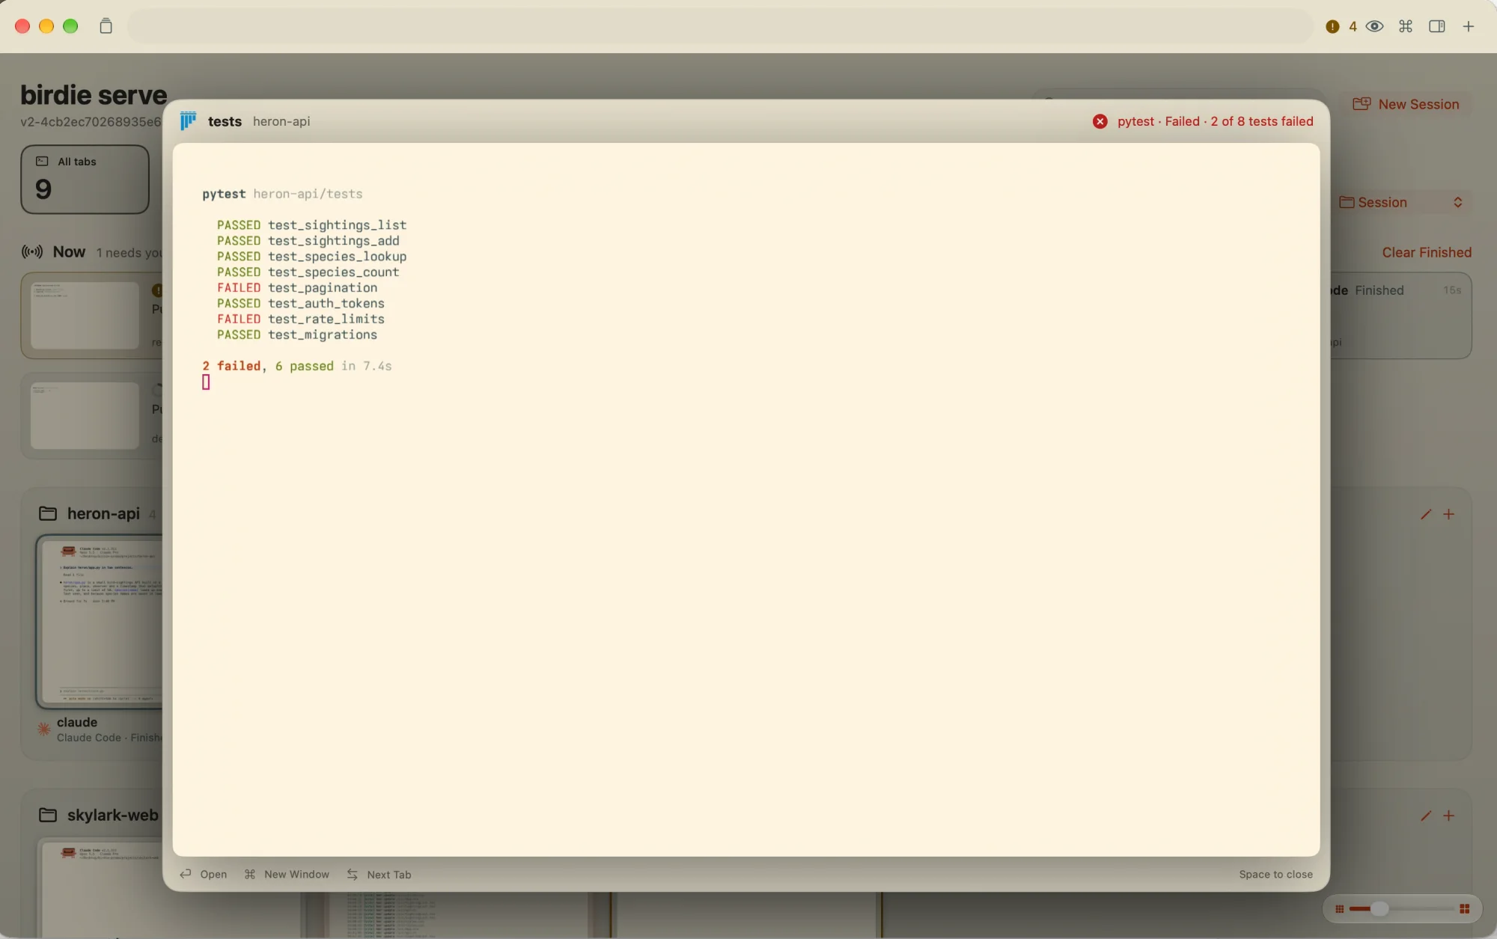Image resolution: width=1497 pixels, height=939 pixels.
Task: Adjust the thumbnail size slider
Action: [1379, 908]
